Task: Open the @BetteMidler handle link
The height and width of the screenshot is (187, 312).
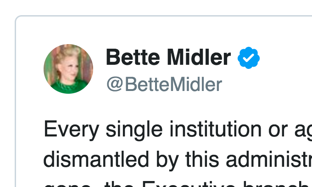Action: click(x=164, y=85)
